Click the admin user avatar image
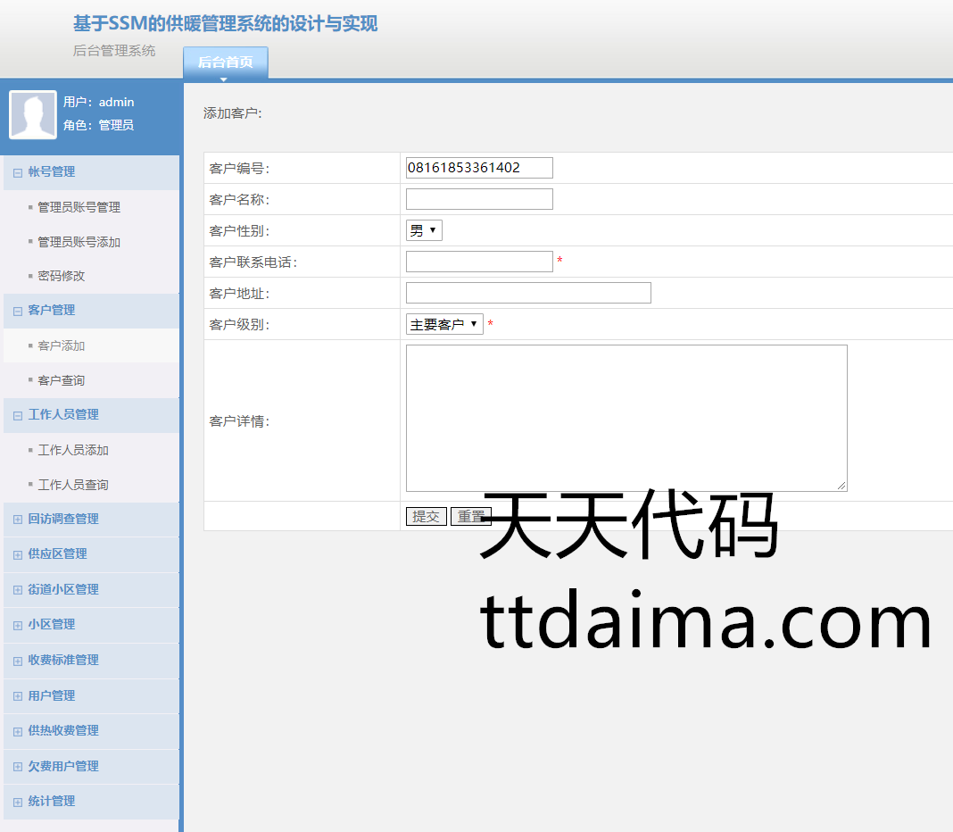 click(33, 115)
